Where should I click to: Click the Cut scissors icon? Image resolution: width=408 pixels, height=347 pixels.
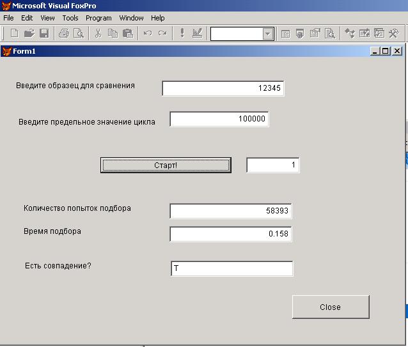pyautogui.click(x=98, y=33)
